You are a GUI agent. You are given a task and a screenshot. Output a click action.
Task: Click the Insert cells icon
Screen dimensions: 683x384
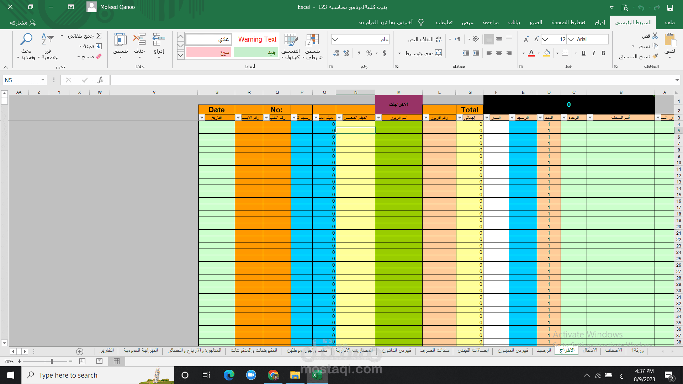[x=159, y=40]
